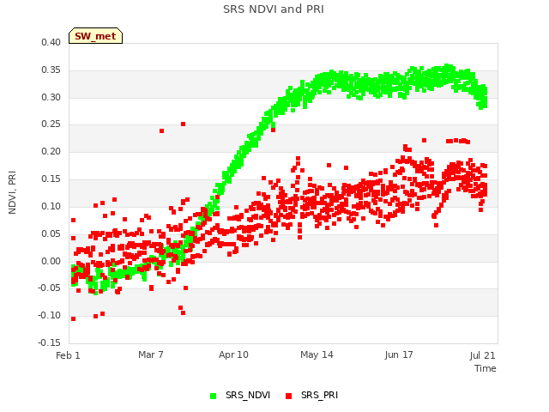
Task: Click the NDVI, PRI y-axis label
Action: pyautogui.click(x=12, y=192)
